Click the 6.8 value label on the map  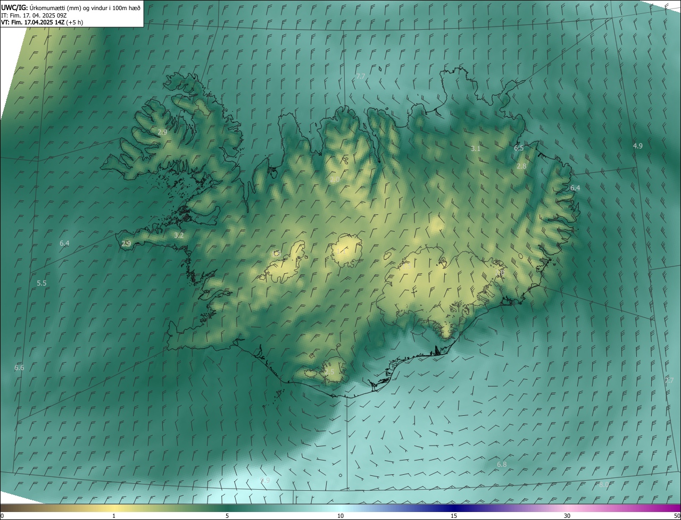(x=502, y=464)
